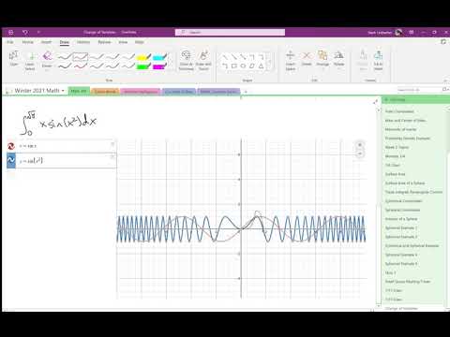The width and height of the screenshot is (450, 337).
Task: Add a new section with plus tab
Action: tap(246, 92)
